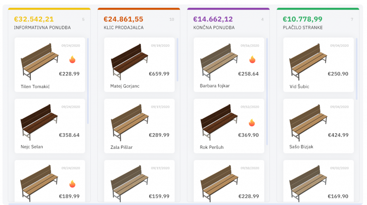Image resolution: width=367 pixels, height=205 pixels.
Task: Open Matej Gorjanc dark bench thumbnail
Action: click(x=129, y=62)
